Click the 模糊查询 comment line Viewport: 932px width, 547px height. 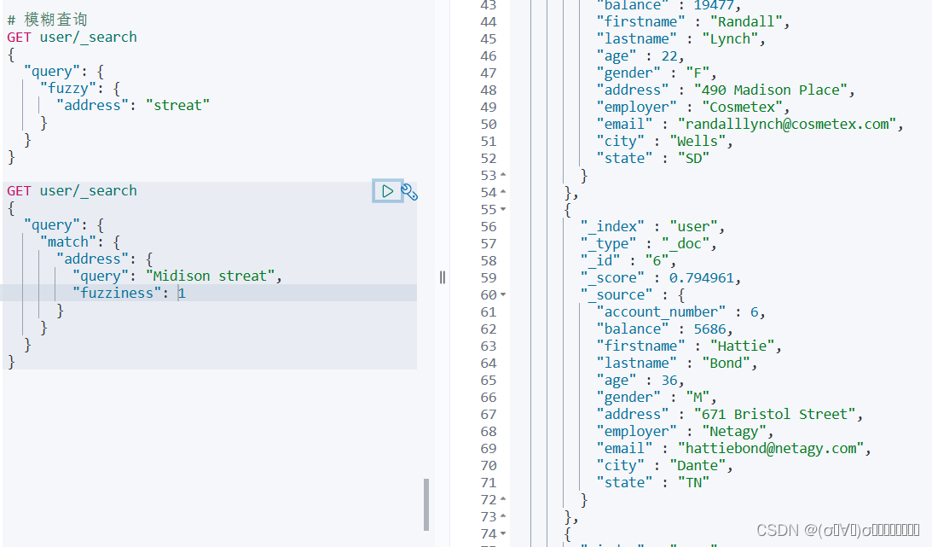(48, 20)
